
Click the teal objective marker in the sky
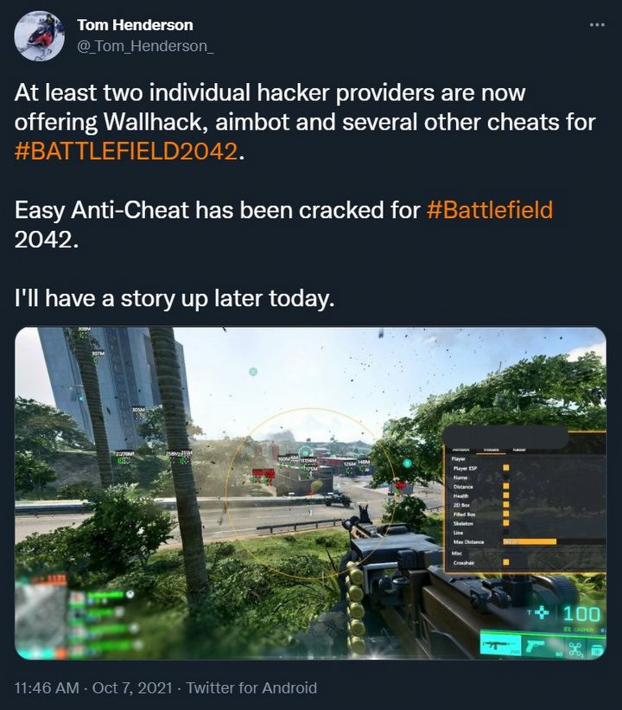(253, 372)
